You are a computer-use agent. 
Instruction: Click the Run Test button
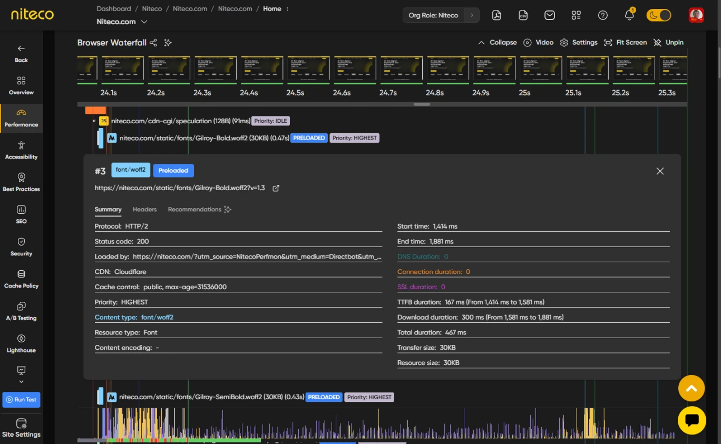(x=21, y=400)
